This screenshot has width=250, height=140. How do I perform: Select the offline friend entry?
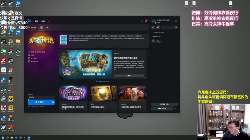coord(164,41)
